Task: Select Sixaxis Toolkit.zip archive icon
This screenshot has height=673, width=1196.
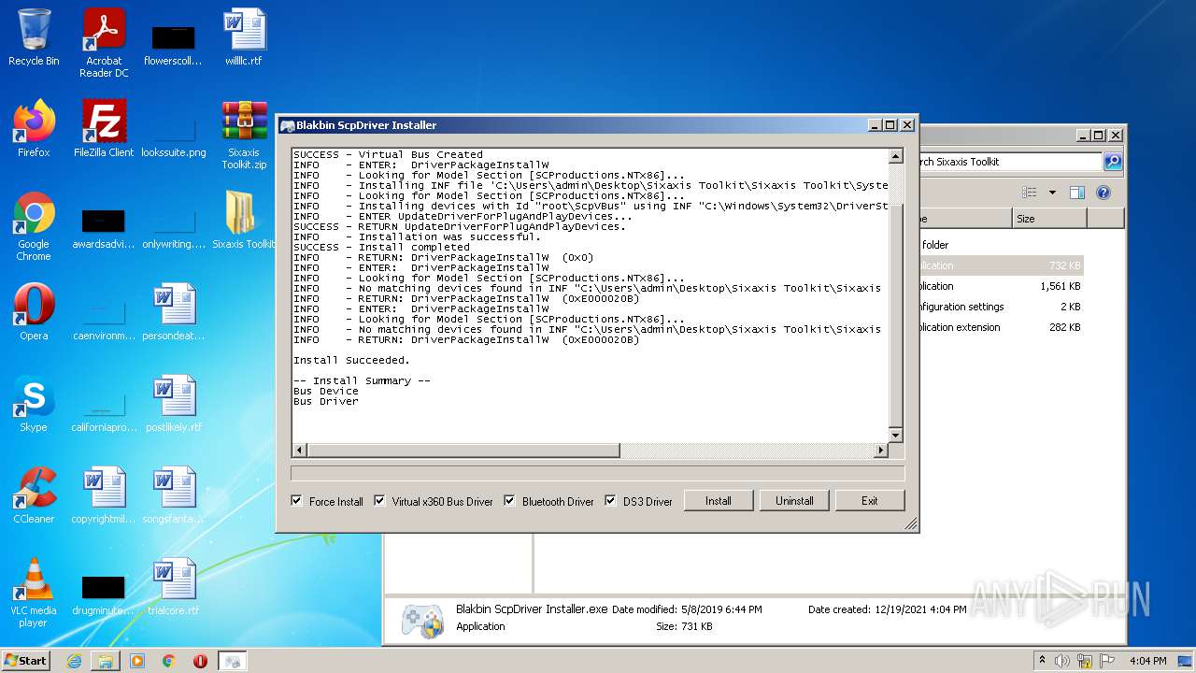Action: click(x=244, y=135)
